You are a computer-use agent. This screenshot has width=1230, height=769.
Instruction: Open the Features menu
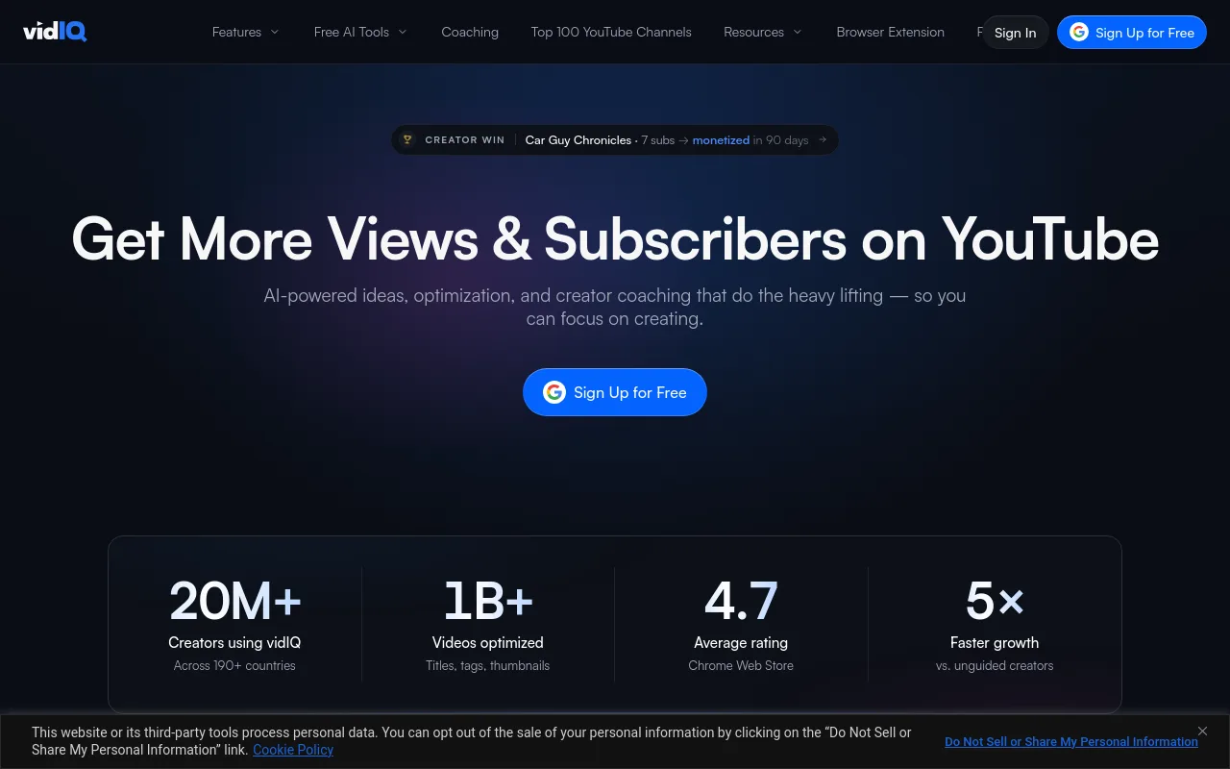[246, 32]
